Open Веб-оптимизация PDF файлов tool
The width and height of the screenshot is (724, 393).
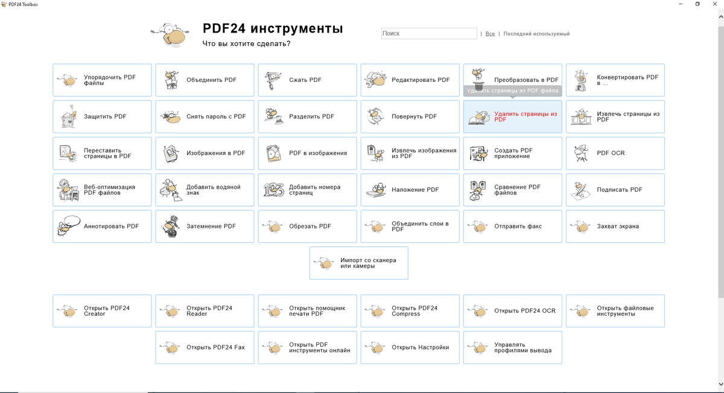pyautogui.click(x=102, y=190)
